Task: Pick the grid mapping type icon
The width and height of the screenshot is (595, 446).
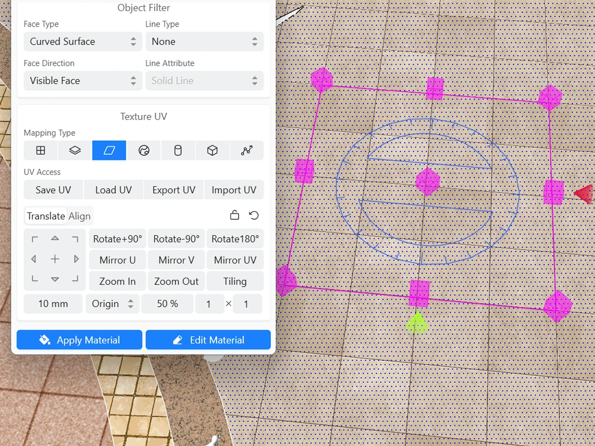Action: click(x=40, y=151)
